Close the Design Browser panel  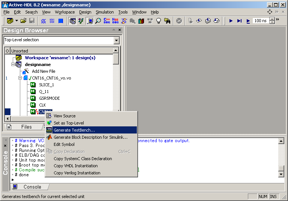120,30
